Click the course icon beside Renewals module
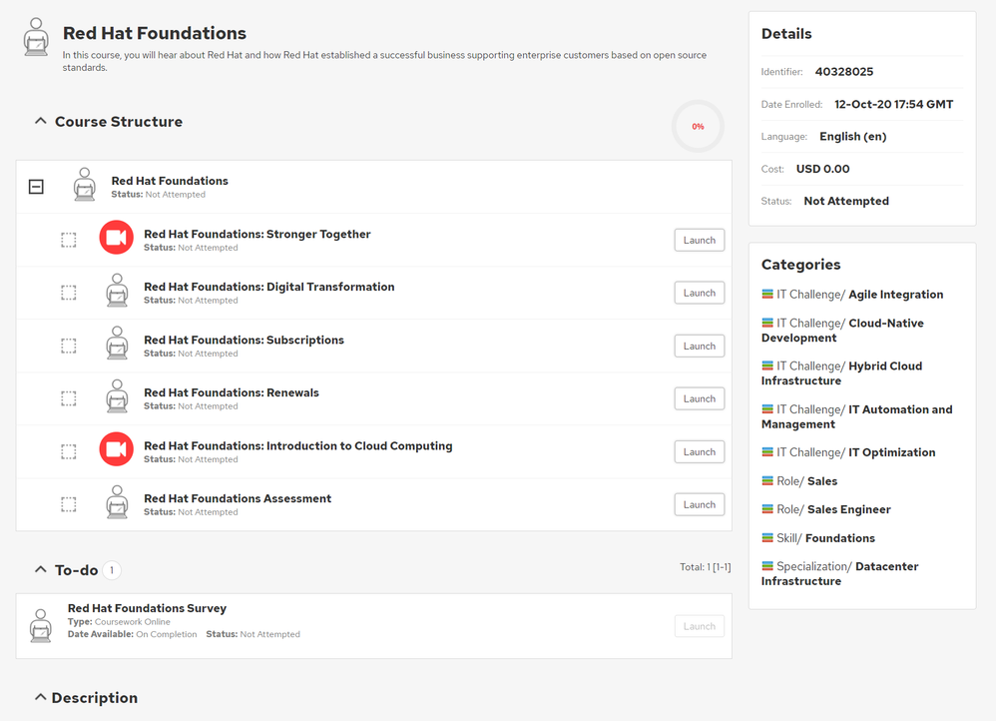Image resolution: width=996 pixels, height=721 pixels. (x=117, y=396)
